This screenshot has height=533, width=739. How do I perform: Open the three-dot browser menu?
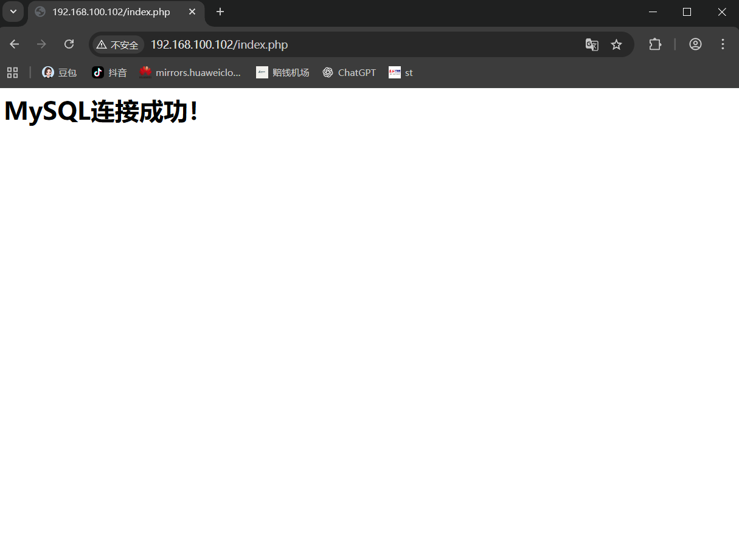point(723,44)
